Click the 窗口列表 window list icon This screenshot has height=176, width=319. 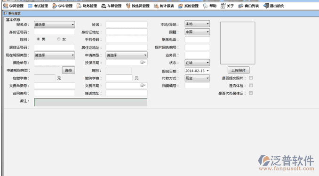pyautogui.click(x=241, y=6)
